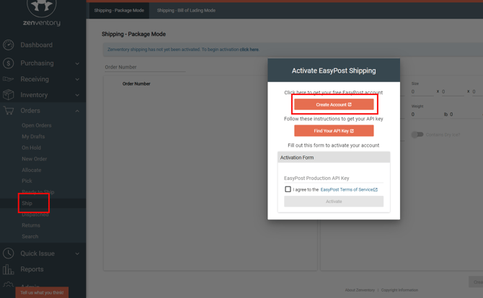Image resolution: width=483 pixels, height=298 pixels.
Task: Open Tell us what you think feedback
Action: [x=42, y=292]
